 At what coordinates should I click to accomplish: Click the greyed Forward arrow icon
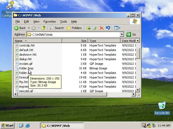pyautogui.click(x=34, y=28)
